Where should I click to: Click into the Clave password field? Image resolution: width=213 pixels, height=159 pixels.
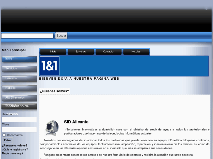click(19, 130)
